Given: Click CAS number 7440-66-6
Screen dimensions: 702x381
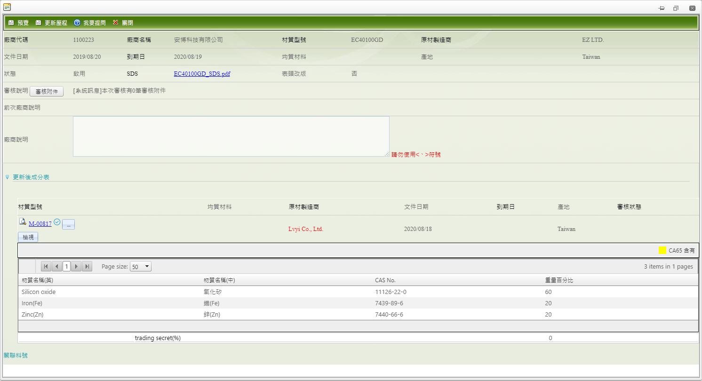Looking at the screenshot, I should click(389, 314).
